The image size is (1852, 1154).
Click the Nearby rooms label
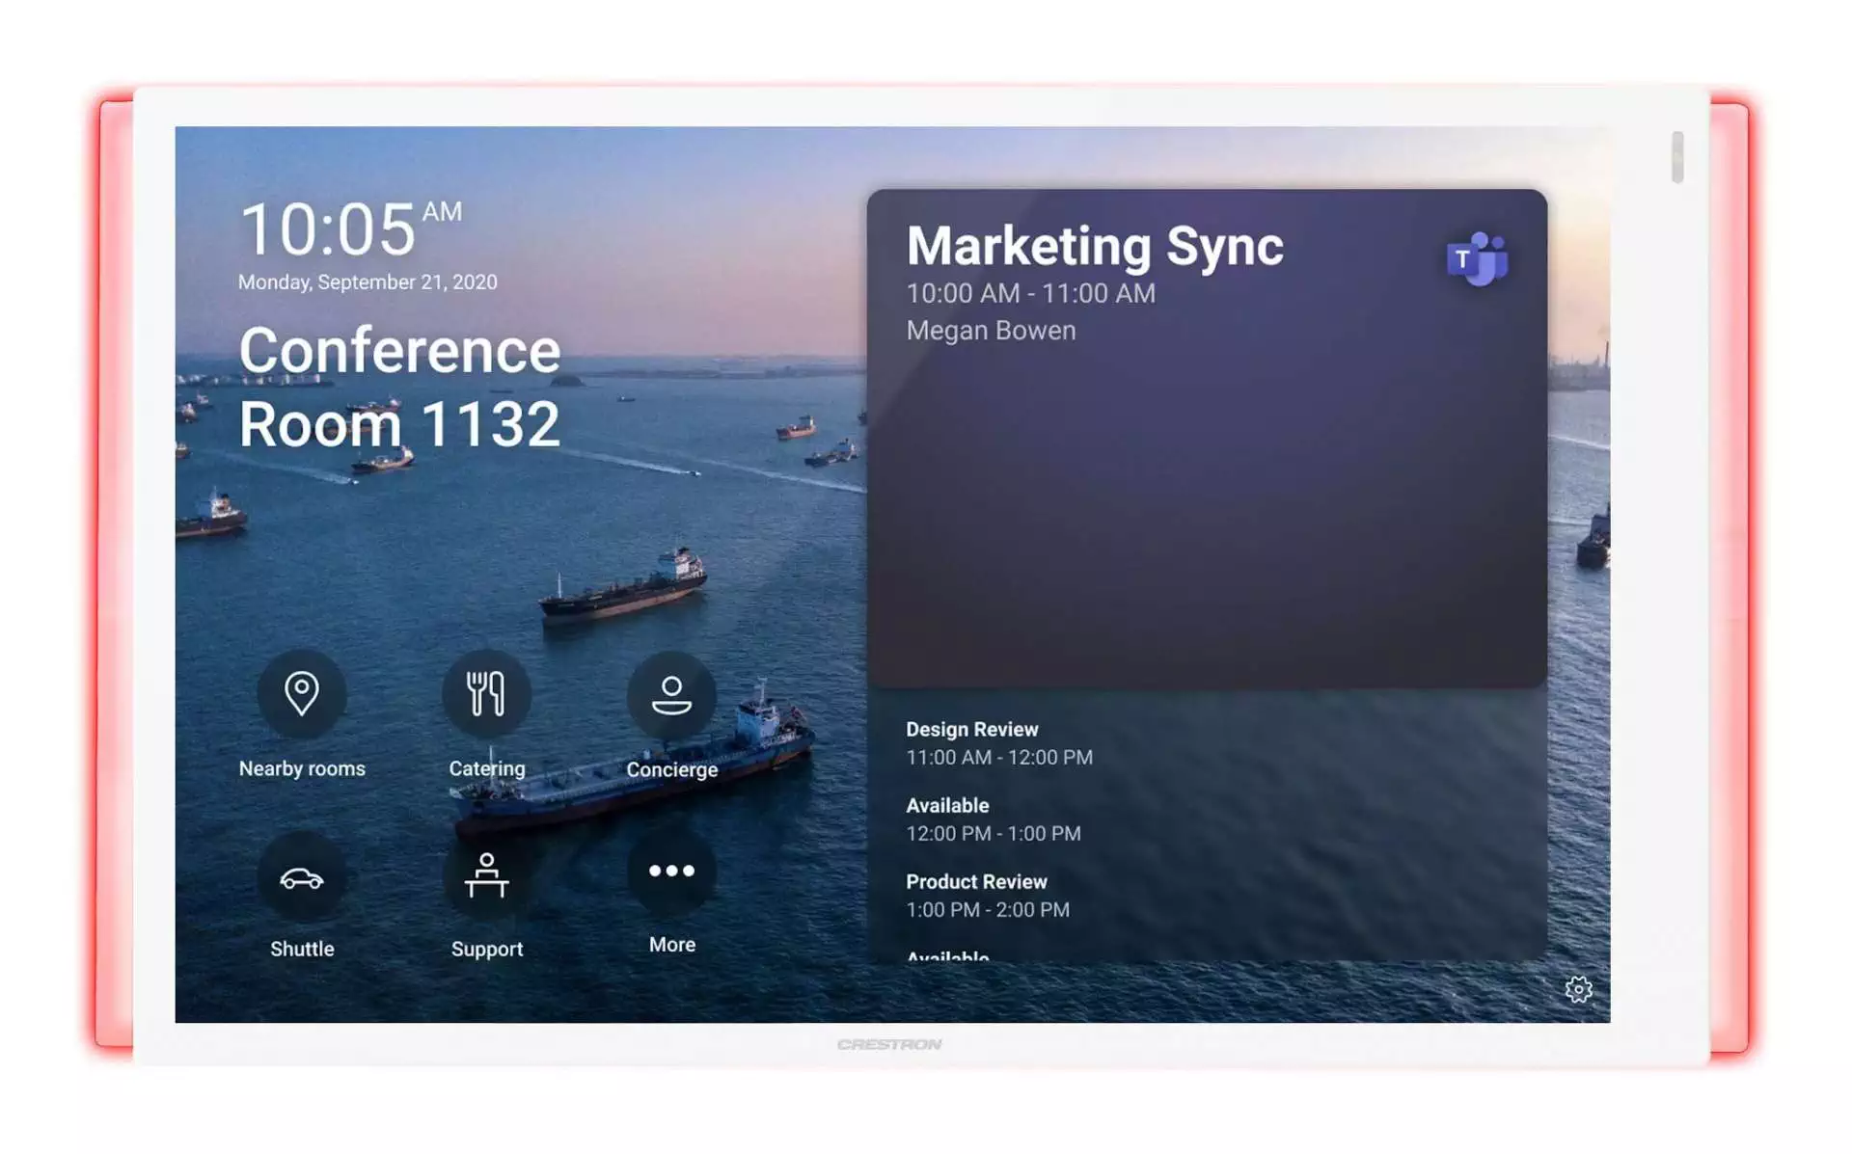point(302,768)
